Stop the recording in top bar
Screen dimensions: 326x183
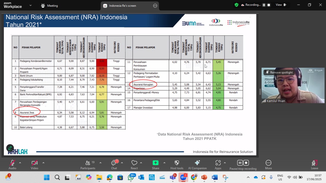pyautogui.click(x=269, y=5)
